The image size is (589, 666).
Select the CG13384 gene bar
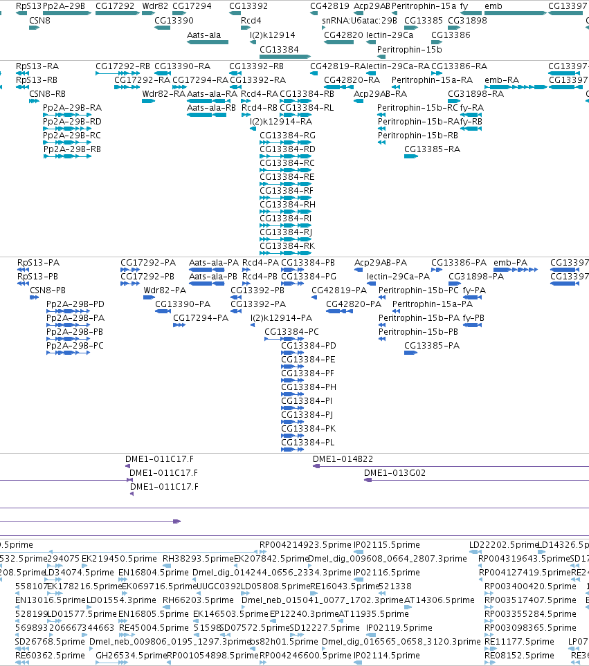(285, 57)
